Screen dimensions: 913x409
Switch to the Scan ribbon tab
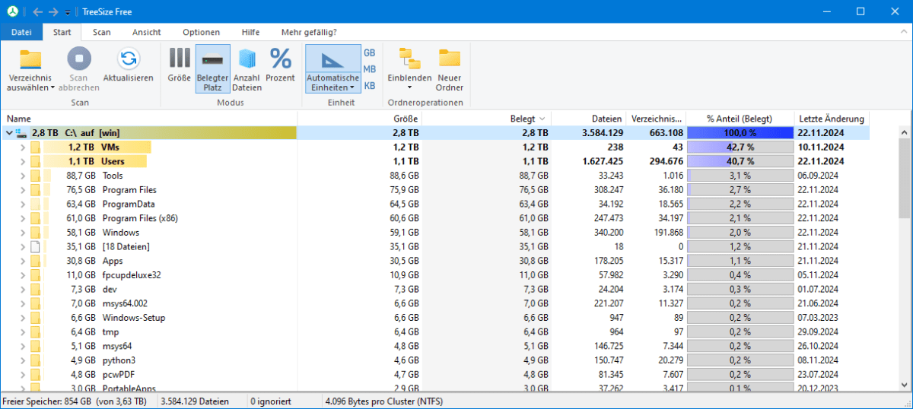pyautogui.click(x=102, y=32)
